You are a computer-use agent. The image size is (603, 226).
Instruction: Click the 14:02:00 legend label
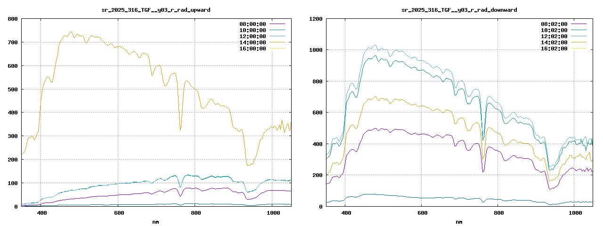pyautogui.click(x=554, y=42)
